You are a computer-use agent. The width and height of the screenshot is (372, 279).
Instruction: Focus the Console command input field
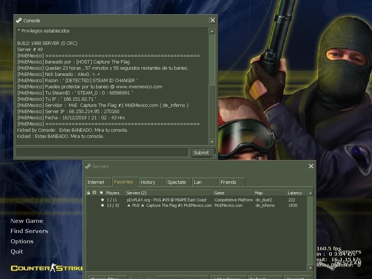102,153
